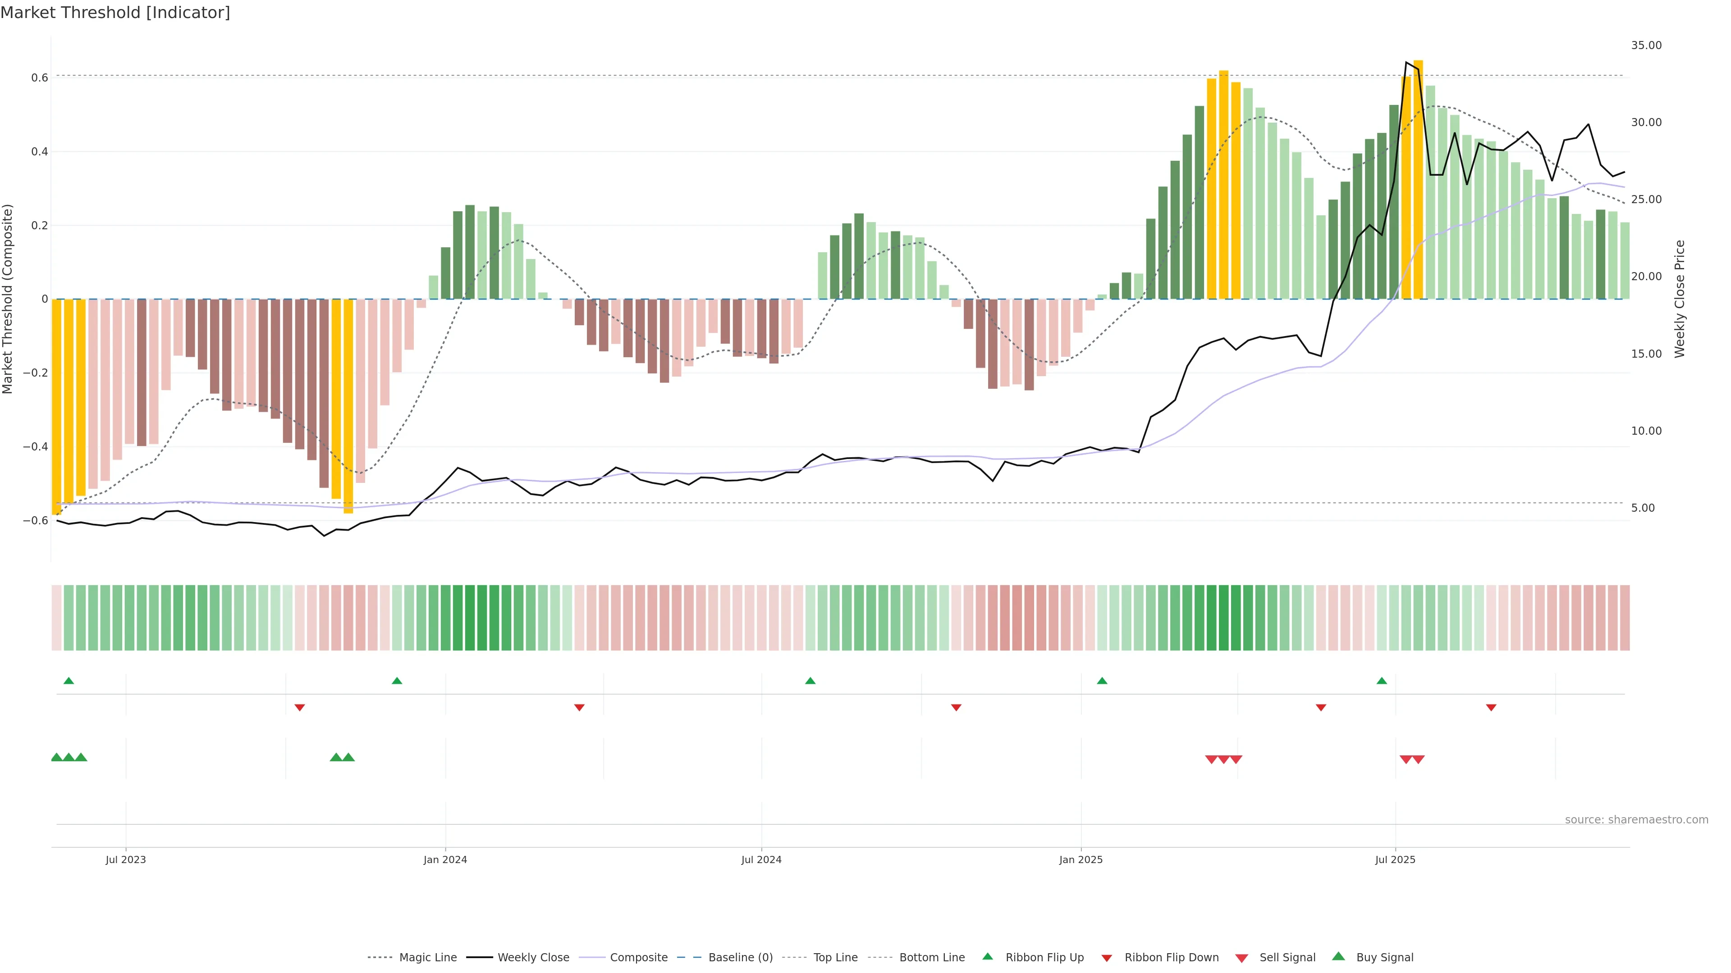Hide the Baseline (0) series via legend
This screenshot has height=973, width=1731.
(x=741, y=958)
